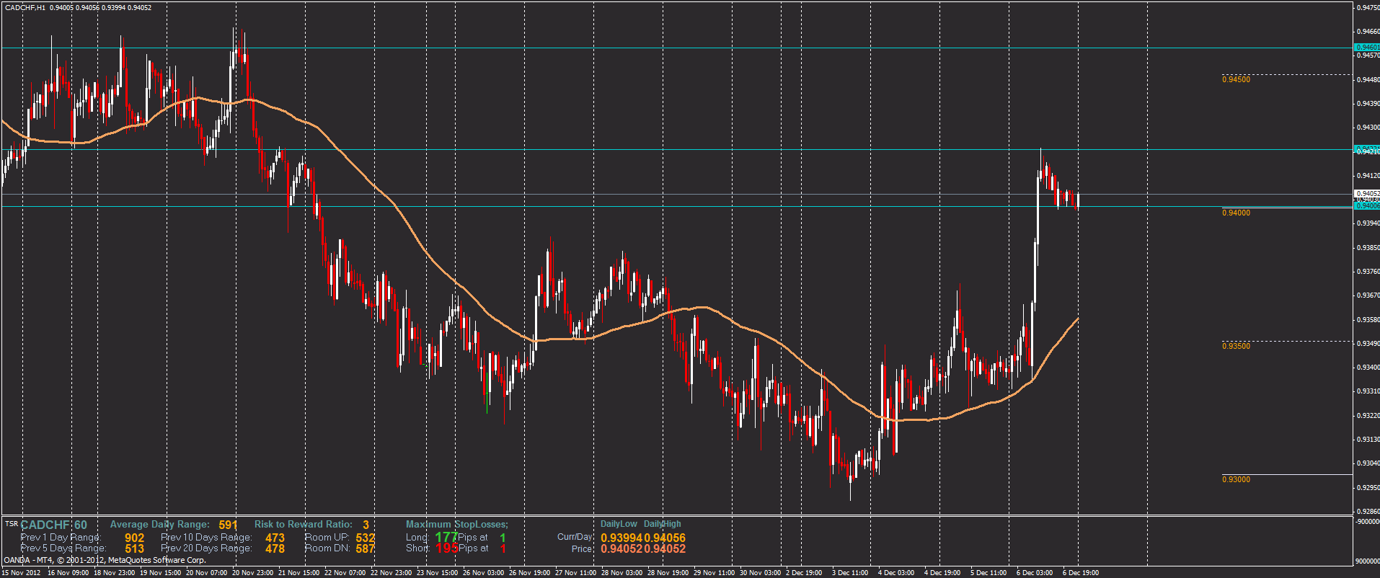This screenshot has width=1380, height=578.
Task: Select the 15 Nov 2012 time label
Action: 21,573
